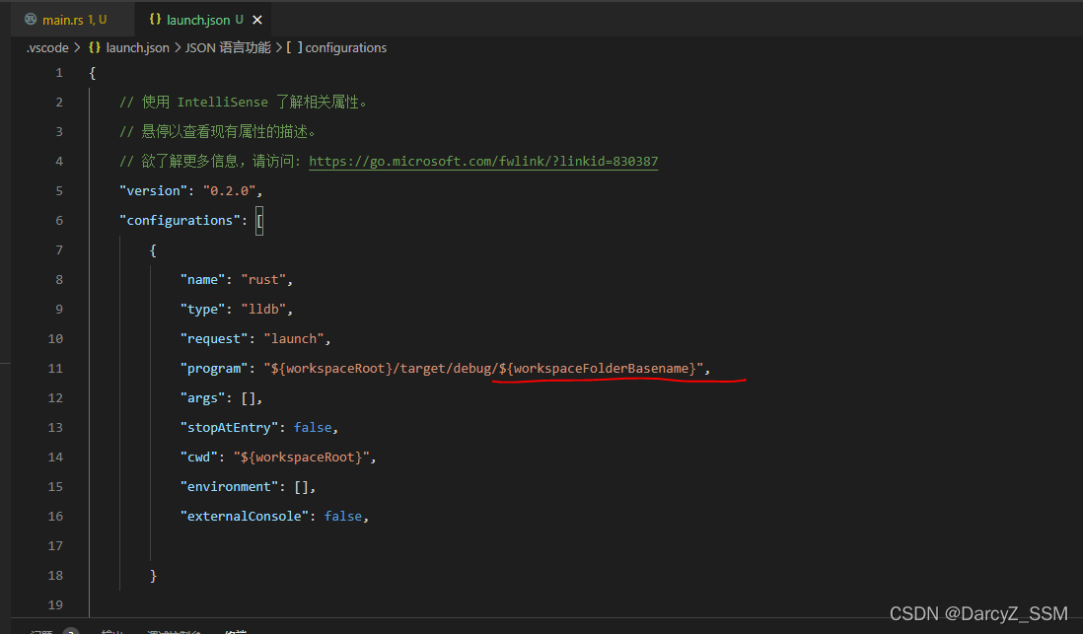Open the configurations breadcrumb symbol
This screenshot has height=634, width=1083.
[345, 47]
